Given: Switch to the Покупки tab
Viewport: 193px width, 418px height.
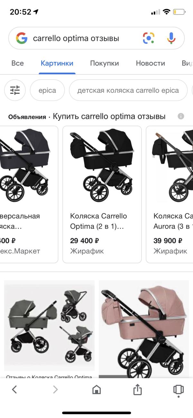Looking at the screenshot, I should pyautogui.click(x=104, y=63).
